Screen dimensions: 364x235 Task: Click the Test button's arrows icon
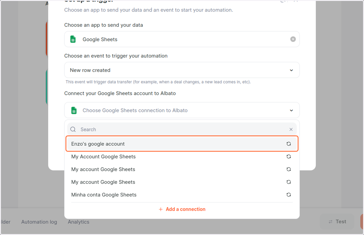point(330,222)
